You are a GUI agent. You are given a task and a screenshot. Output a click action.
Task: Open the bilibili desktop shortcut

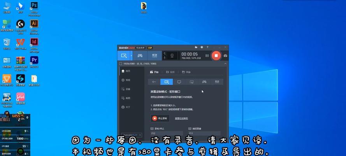[x=21, y=98]
